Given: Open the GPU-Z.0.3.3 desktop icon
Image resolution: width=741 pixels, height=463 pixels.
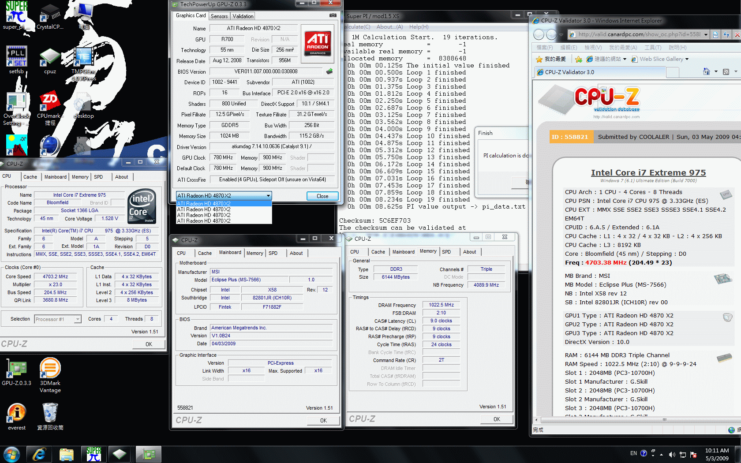Looking at the screenshot, I should click(16, 373).
